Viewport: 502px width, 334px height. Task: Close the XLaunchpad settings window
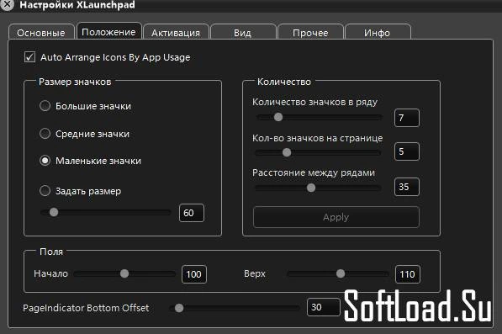[x=7, y=4]
